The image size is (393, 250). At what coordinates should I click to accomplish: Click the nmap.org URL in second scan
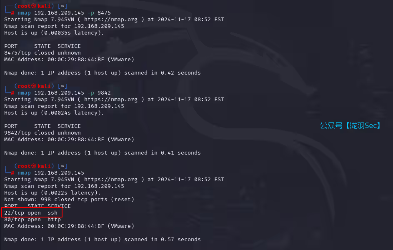[110, 100]
